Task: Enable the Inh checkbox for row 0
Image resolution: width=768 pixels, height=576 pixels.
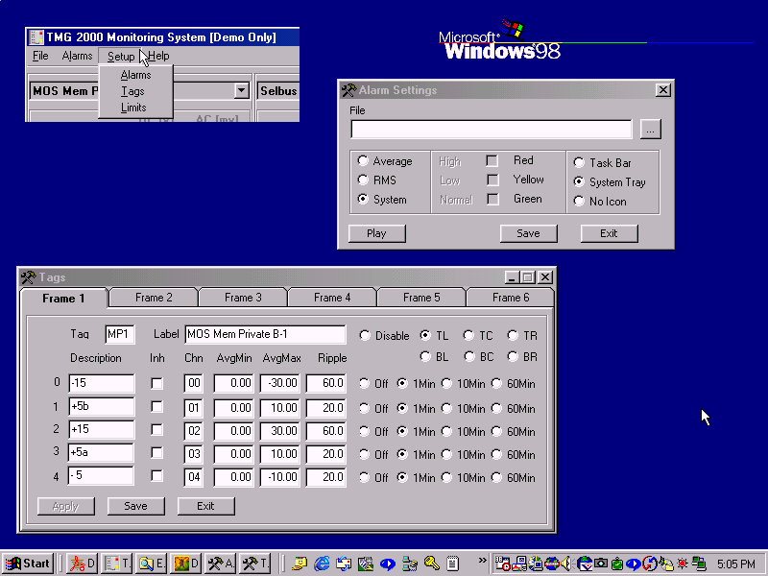Action: tap(156, 384)
